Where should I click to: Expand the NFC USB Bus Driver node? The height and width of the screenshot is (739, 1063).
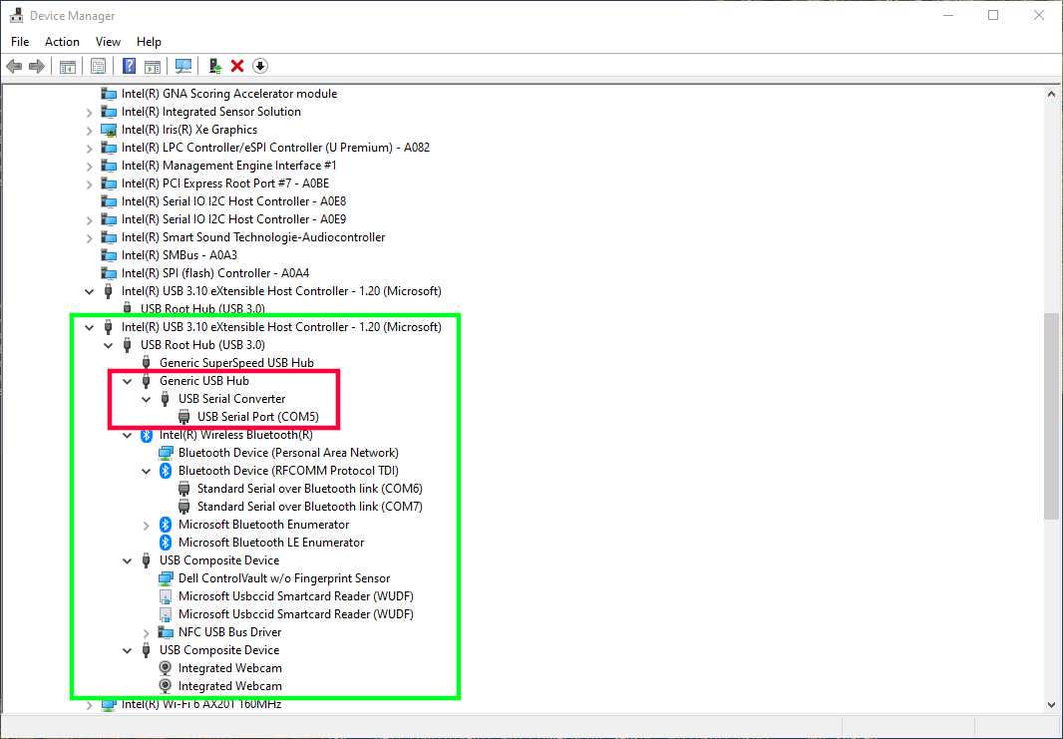coord(146,631)
